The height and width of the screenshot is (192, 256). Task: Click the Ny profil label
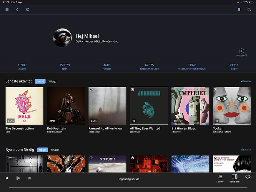242,55
